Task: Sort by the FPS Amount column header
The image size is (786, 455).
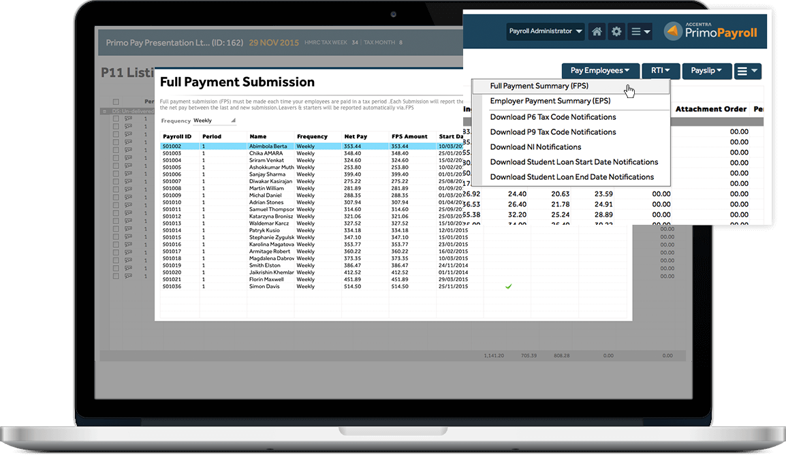Action: click(409, 136)
